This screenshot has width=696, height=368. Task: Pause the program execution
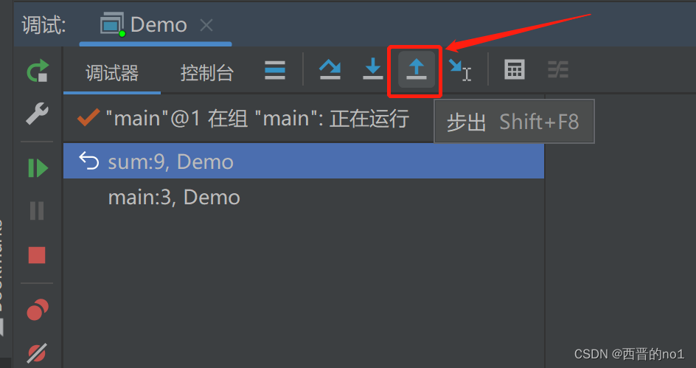(37, 211)
